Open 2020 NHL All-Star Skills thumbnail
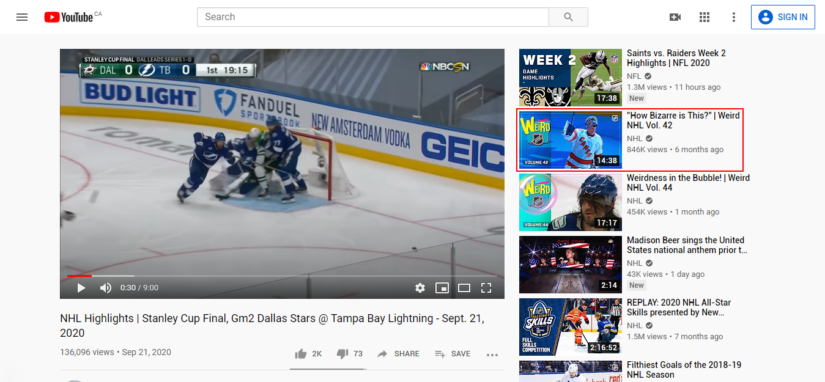The height and width of the screenshot is (382, 825). 571,328
